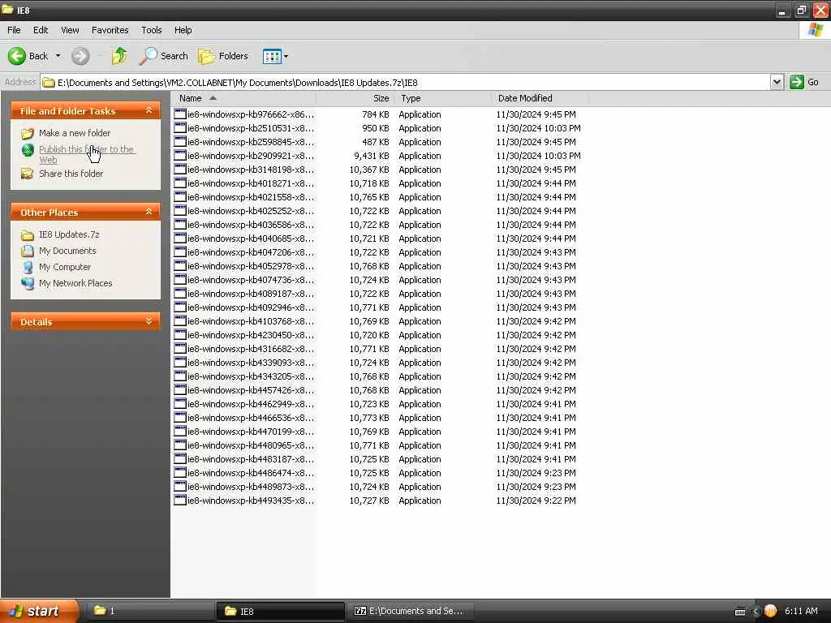Expand the Details panel
This screenshot has width=831, height=623.
tap(149, 321)
